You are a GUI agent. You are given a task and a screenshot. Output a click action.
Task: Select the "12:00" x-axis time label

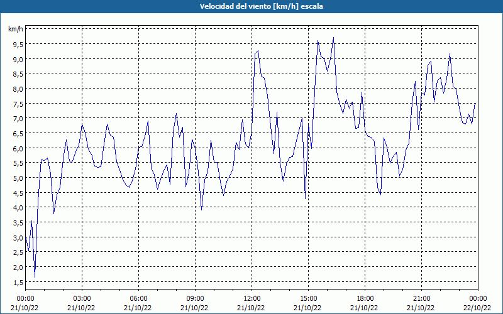[x=252, y=299]
